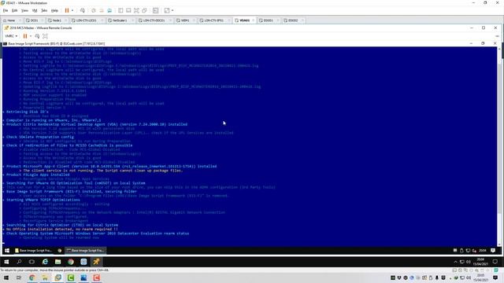
Task: Click the host taskbar clock
Action: pos(480,277)
